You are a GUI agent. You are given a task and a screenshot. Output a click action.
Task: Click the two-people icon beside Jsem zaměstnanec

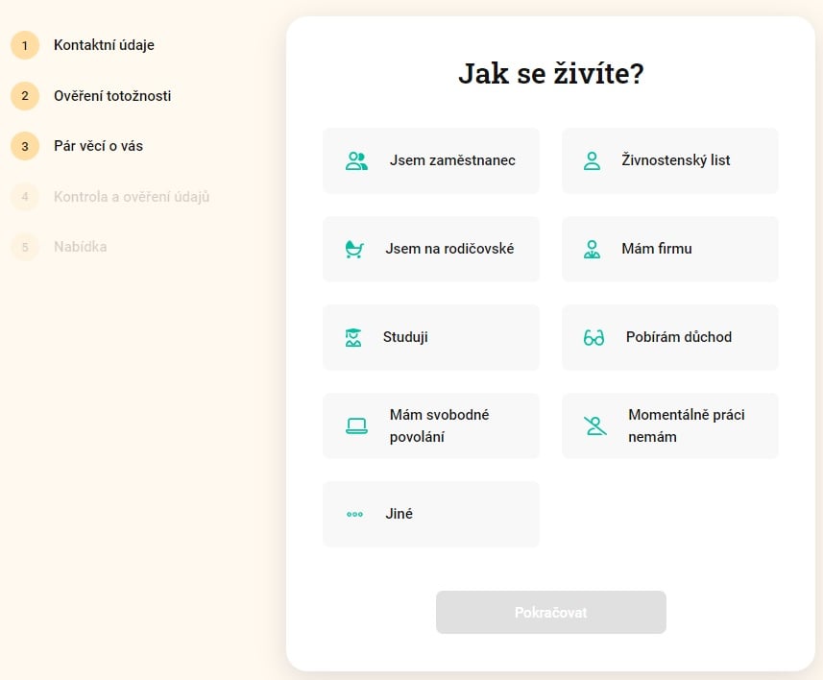point(357,160)
